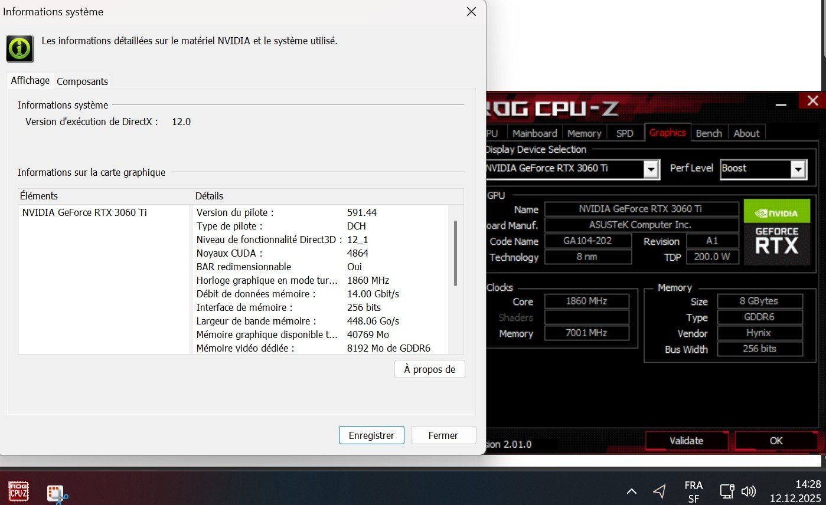826x505 pixels.
Task: Click the Interface de mémoire row
Action: click(x=321, y=307)
